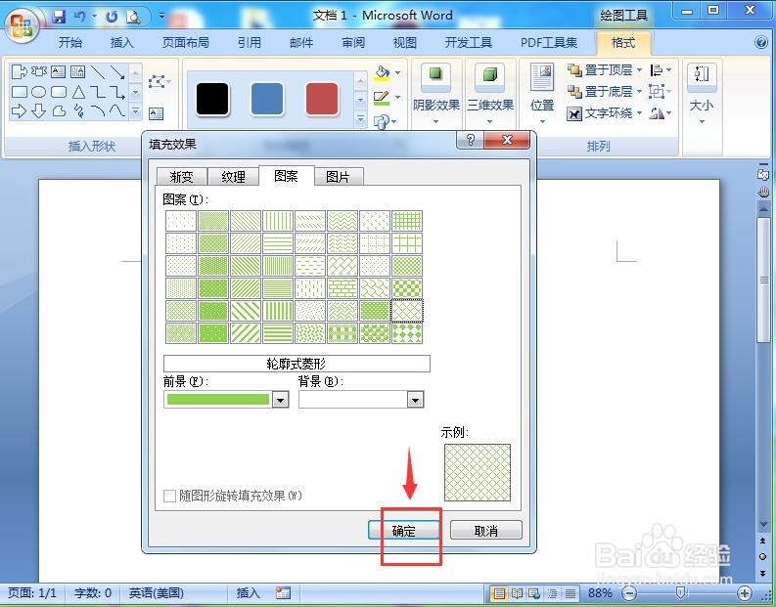Select the triangle shape in shapes gallery
The image size is (776, 607).
click(78, 92)
